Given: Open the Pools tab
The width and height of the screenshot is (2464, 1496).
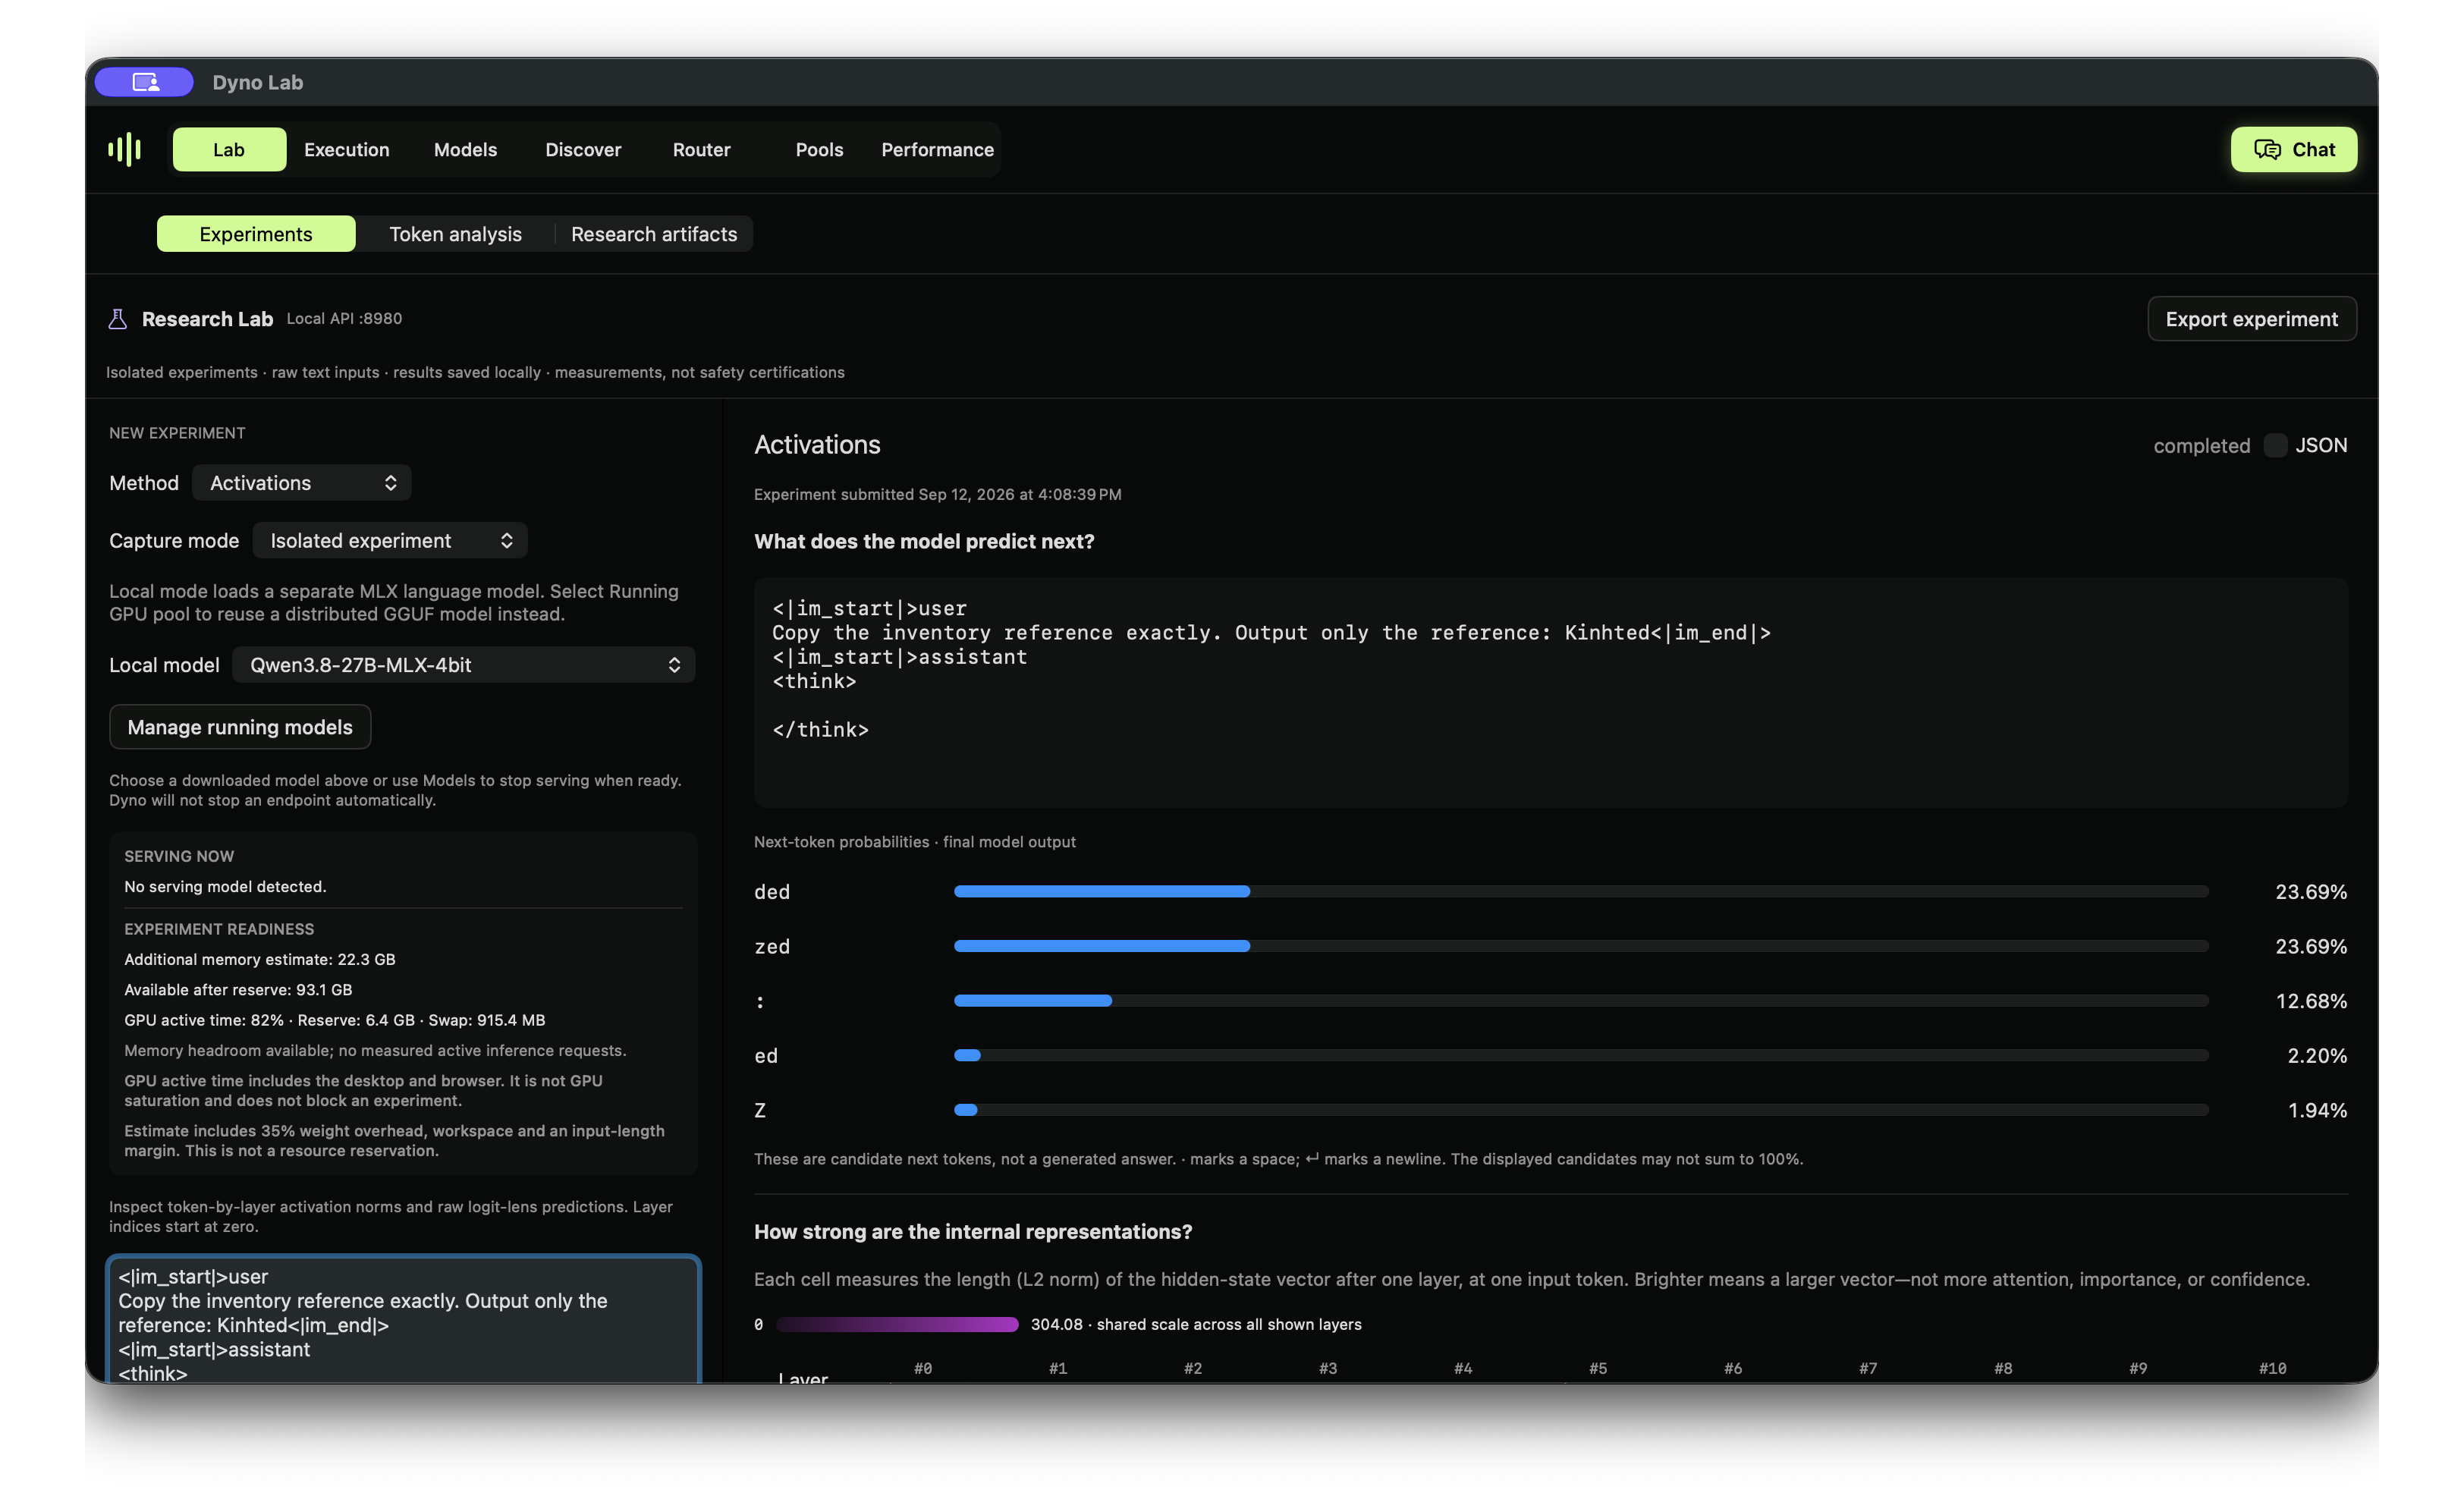Looking at the screenshot, I should [x=819, y=149].
